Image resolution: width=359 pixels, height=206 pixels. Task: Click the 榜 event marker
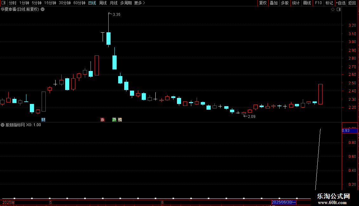tap(120, 120)
